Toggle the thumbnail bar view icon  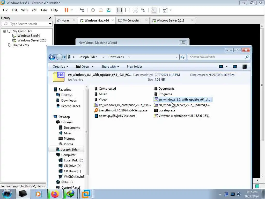127,10
